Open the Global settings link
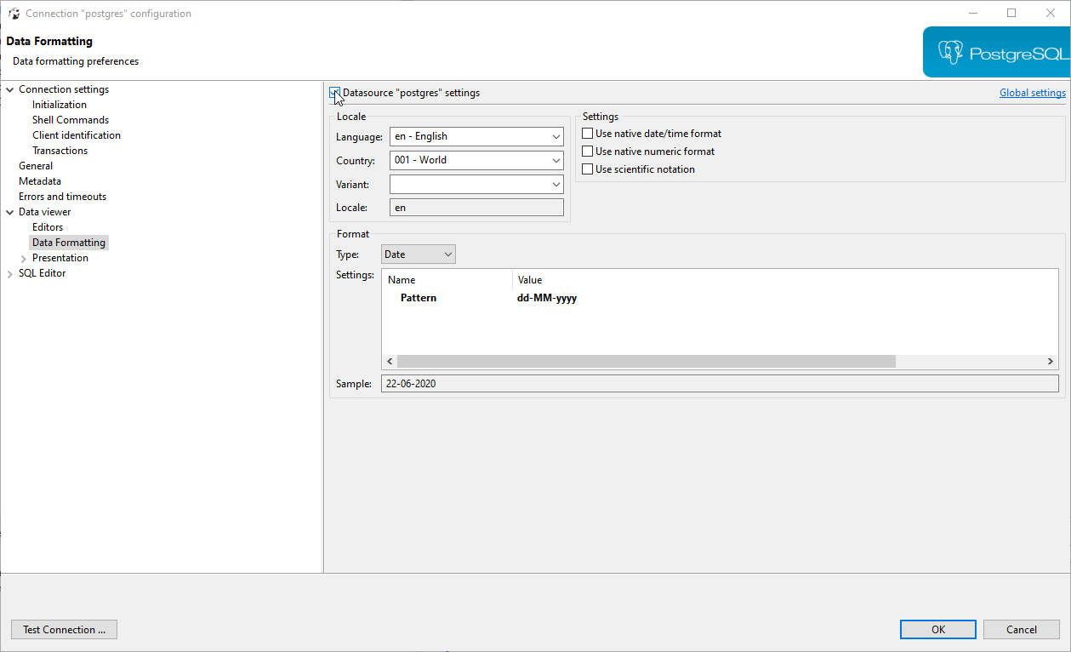Screen dimensions: 1071x652 coord(1032,92)
